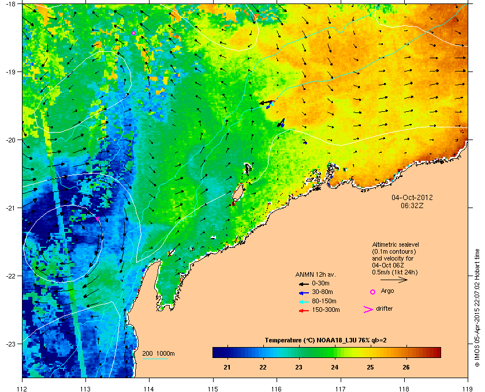
Task: Click the latitude axis label -23
Action: coord(12,344)
